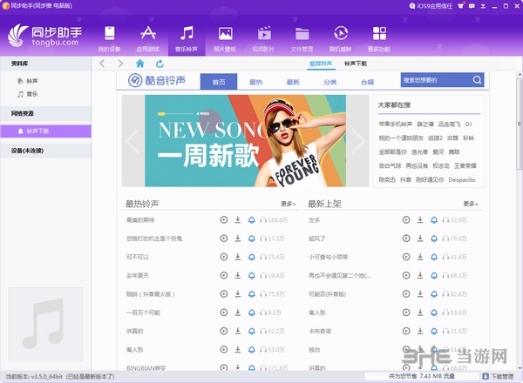Search hot keyword 远走高飞
523x383 pixels.
(449, 124)
